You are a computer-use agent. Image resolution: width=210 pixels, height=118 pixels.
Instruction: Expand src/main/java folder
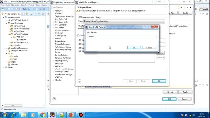[9, 26]
